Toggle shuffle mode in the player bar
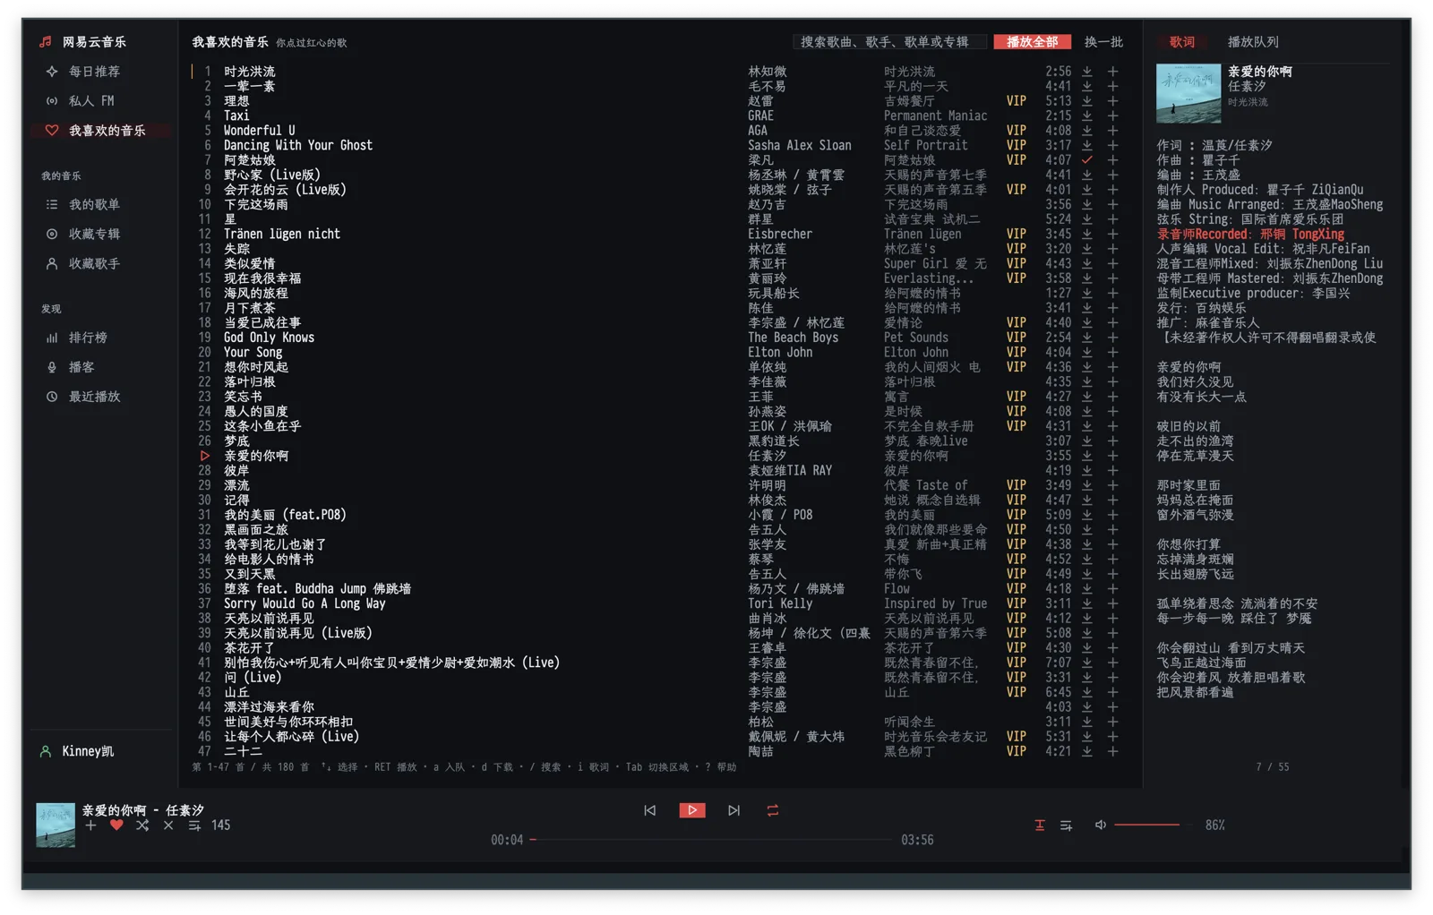Screen dimensions: 1433x915 pyautogui.click(x=142, y=825)
